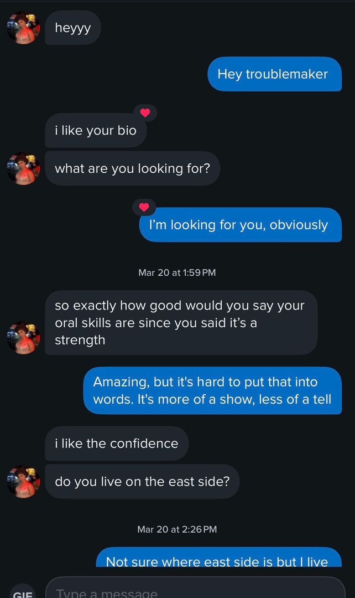The height and width of the screenshot is (598, 355).
Task: Tap the avatar beside the "heyyy" message
Action: [23, 28]
